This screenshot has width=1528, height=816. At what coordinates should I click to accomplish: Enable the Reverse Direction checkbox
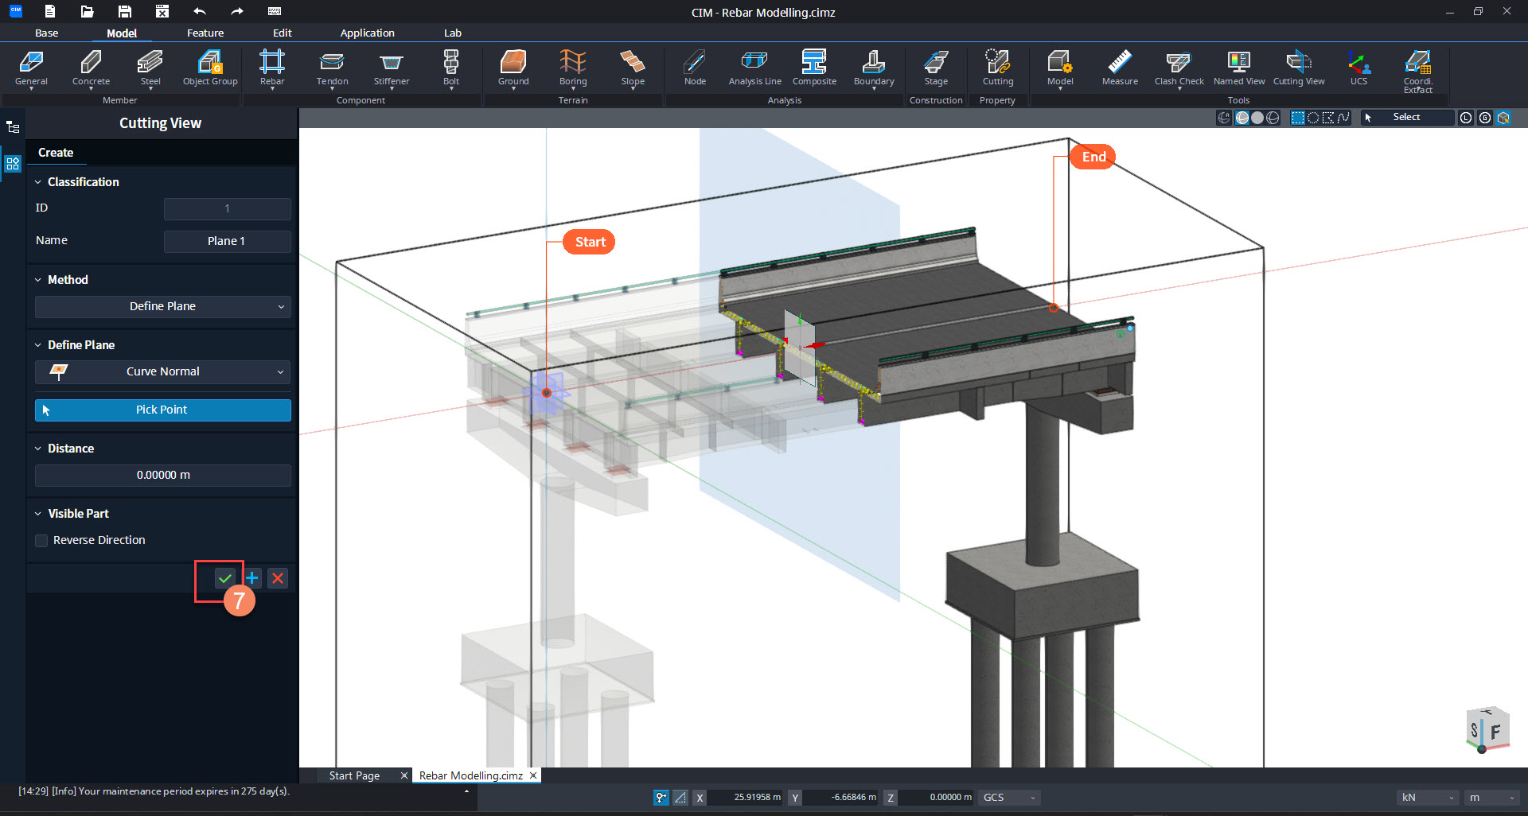click(42, 541)
